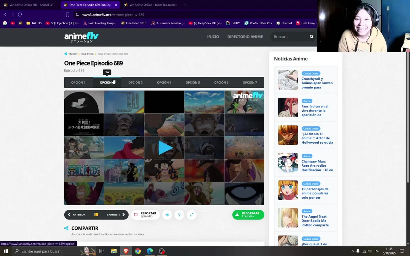Click the page vertical scrollbar

[x=408, y=118]
